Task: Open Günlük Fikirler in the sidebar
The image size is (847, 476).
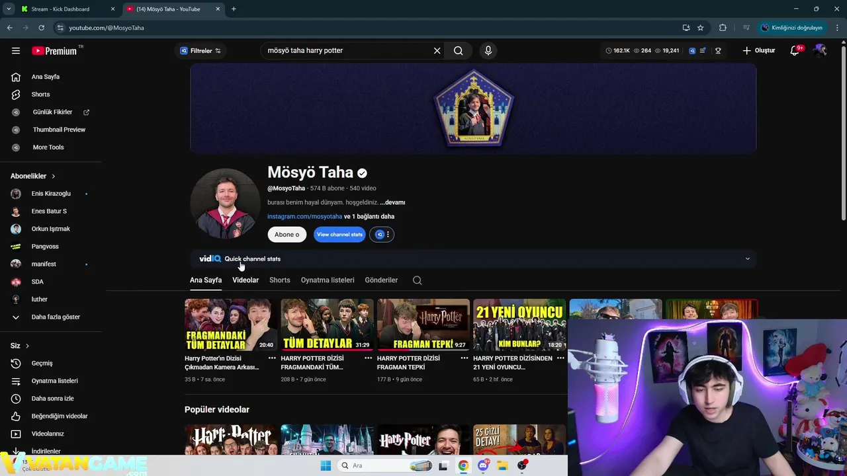Action: point(51,112)
